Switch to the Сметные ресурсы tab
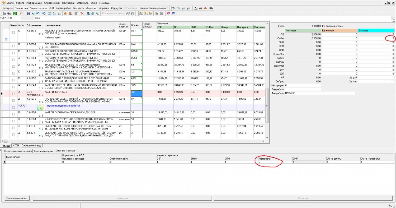Viewport: 396px width, 208px height. (44, 151)
